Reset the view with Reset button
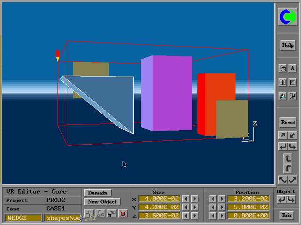301x225 pixels. tap(287, 122)
